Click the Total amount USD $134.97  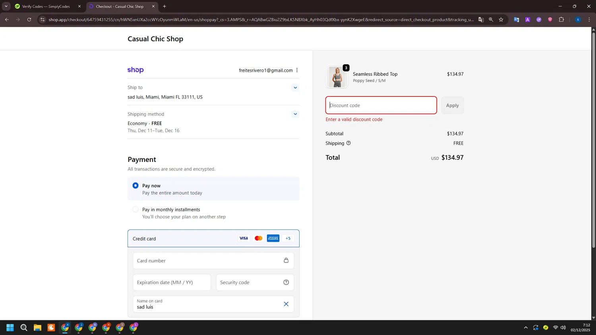pos(447,158)
